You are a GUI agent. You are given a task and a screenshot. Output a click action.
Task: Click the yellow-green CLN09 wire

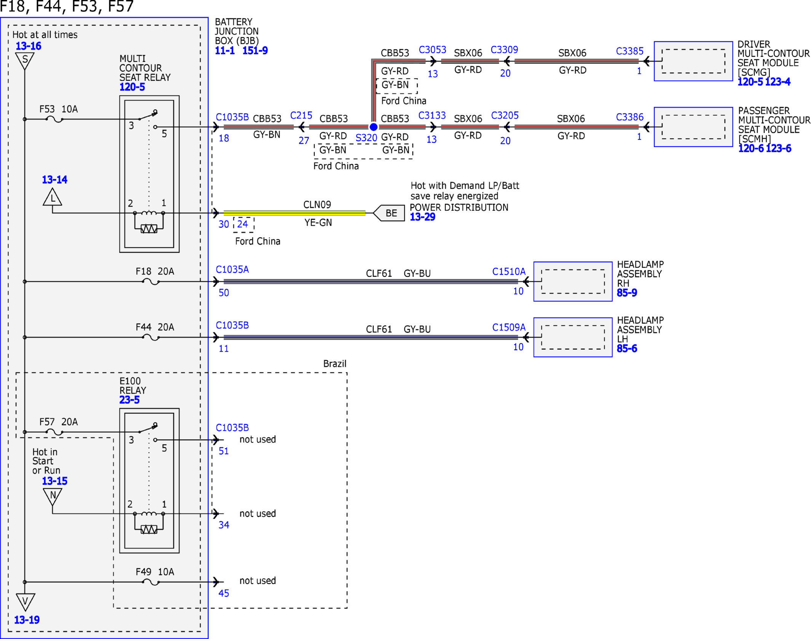(294, 213)
